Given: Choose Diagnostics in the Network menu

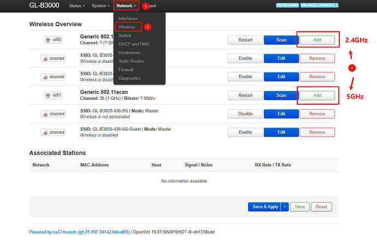Looking at the screenshot, I should [x=129, y=79].
